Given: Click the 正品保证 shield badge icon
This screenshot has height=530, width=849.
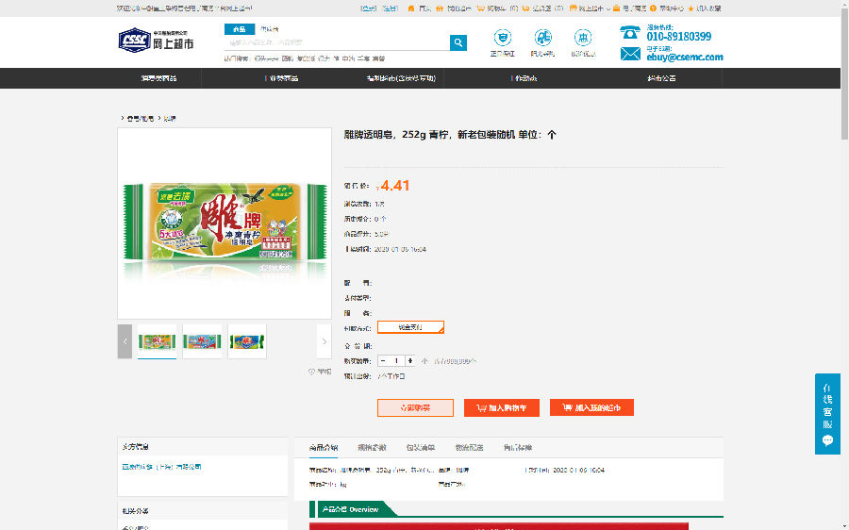Looking at the screenshot, I should (x=503, y=38).
